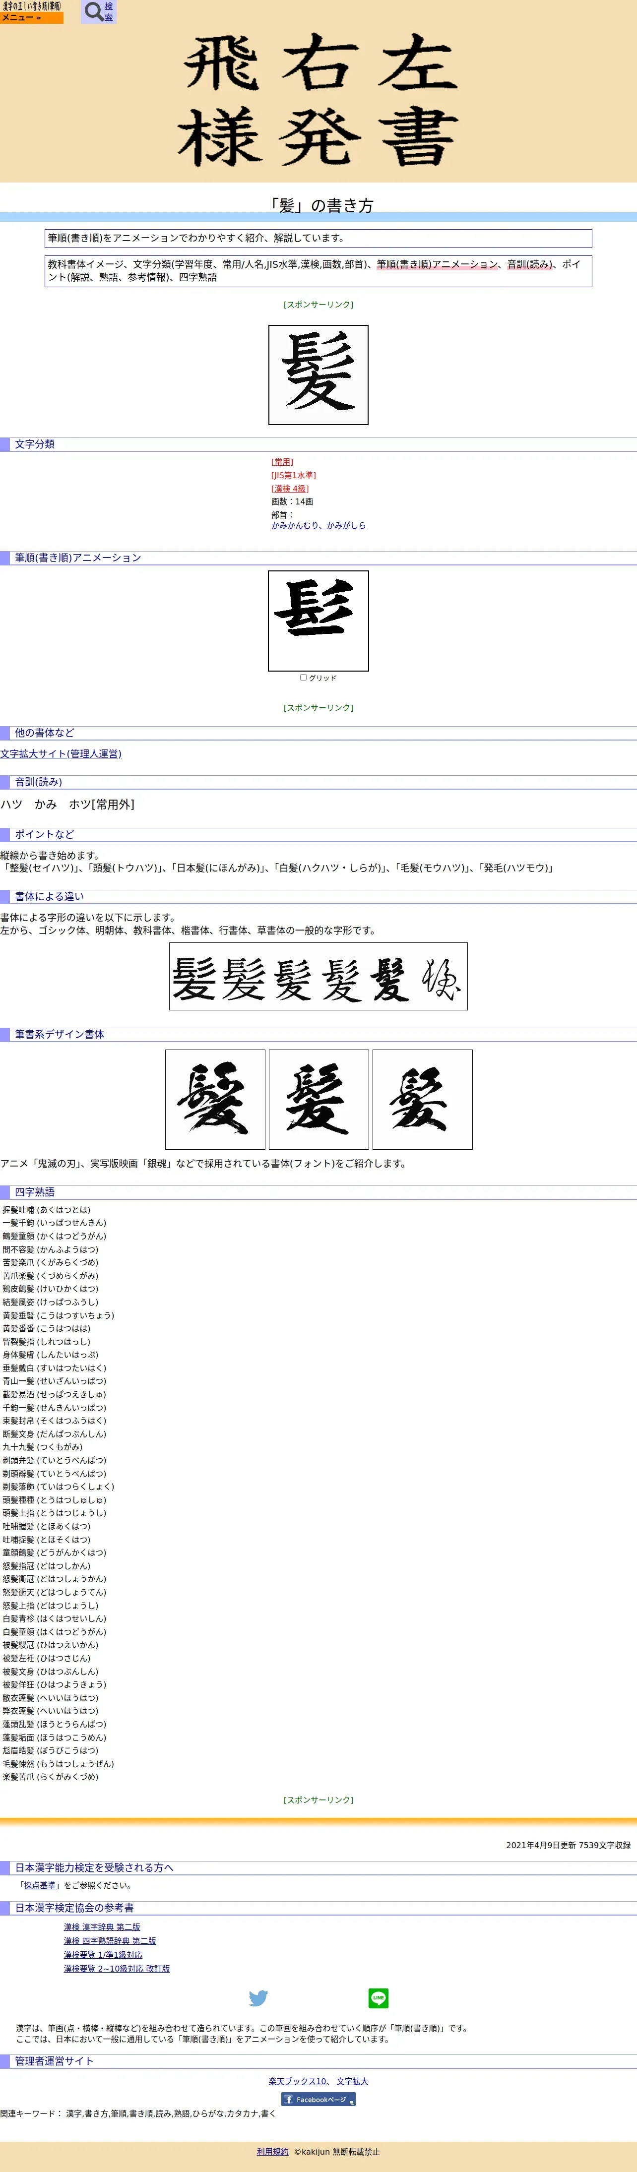Select 白髪青衫 (はくはつせいしん) entry
Image resolution: width=637 pixels, height=2172 pixels.
click(x=54, y=1618)
